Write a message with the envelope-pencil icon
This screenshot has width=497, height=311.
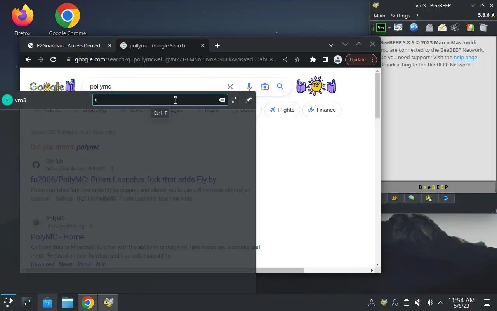click(442, 28)
